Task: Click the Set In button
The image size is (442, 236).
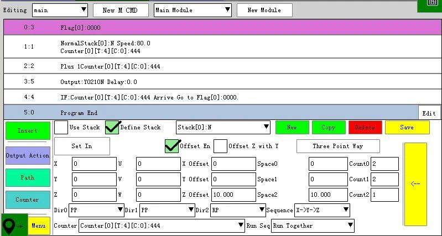Action: pos(82,146)
